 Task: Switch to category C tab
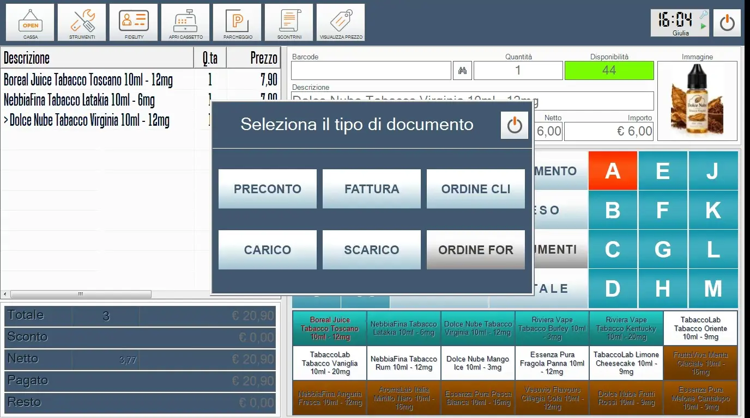click(x=613, y=249)
